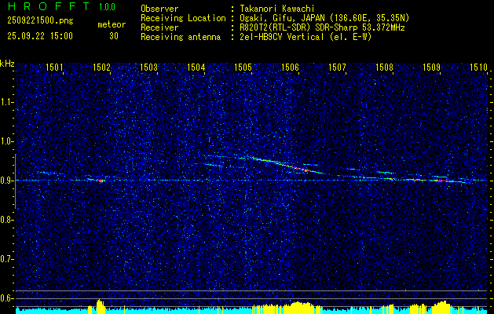Screen dimensions: 494x314
Task: Click the 1501 time marker
Action: coord(54,67)
